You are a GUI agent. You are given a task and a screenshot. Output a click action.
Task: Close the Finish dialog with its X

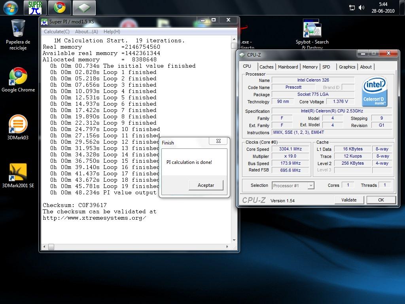coord(218,141)
